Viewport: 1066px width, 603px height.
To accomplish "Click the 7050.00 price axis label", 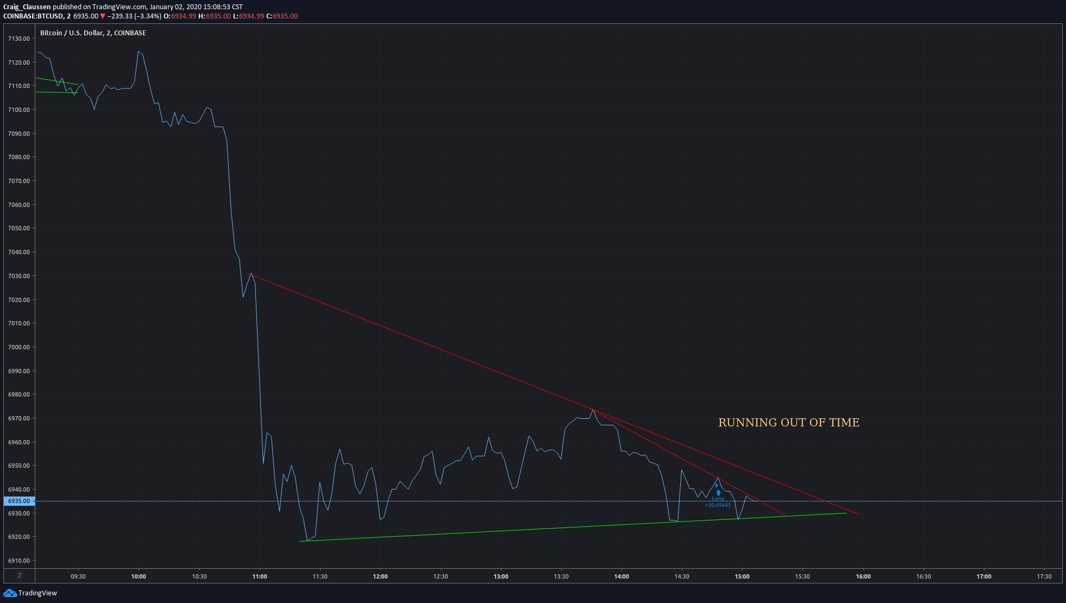I will click(19, 228).
